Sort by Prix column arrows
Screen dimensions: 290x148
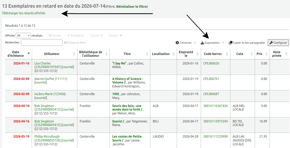(x=266, y=54)
